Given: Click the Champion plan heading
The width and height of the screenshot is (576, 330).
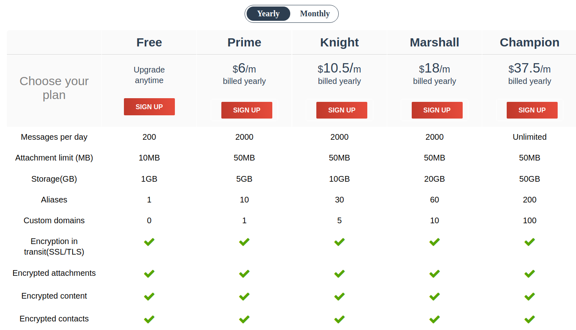Looking at the screenshot, I should pyautogui.click(x=530, y=42).
